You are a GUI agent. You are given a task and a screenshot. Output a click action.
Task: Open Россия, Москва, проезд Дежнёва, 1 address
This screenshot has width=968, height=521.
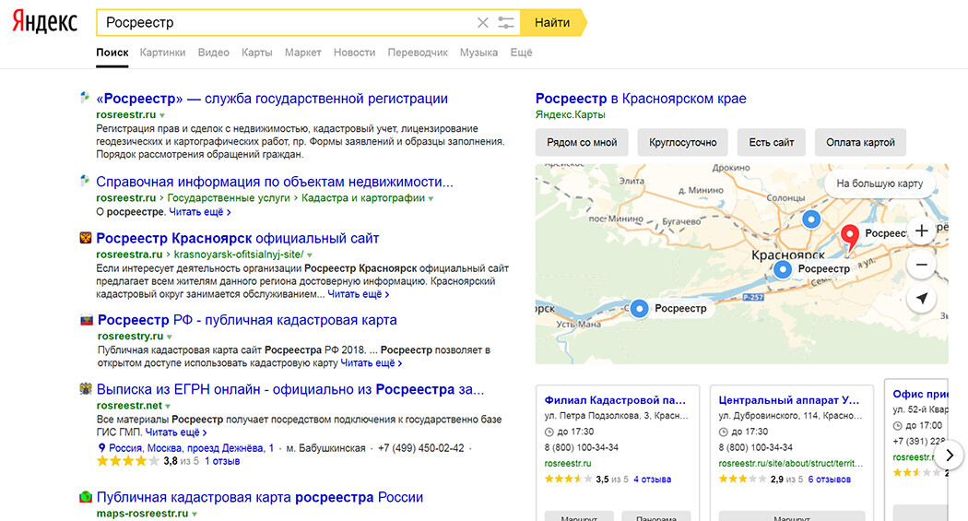192,448
